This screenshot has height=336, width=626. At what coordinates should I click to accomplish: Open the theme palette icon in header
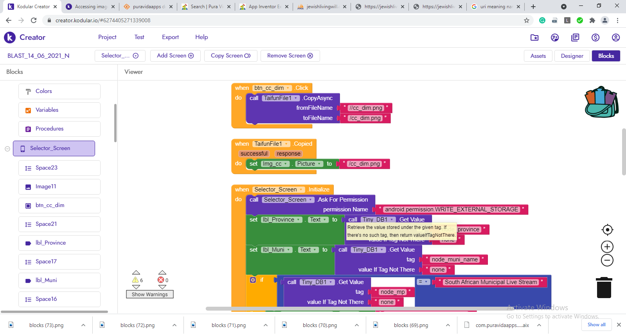pos(555,38)
